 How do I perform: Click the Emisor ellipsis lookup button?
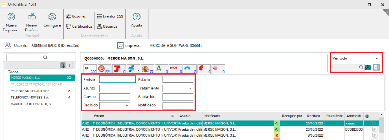(x=133, y=79)
